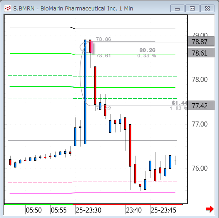The image size is (219, 218).
Task: Click the 78.87 price marker on axis
Action: click(x=201, y=41)
